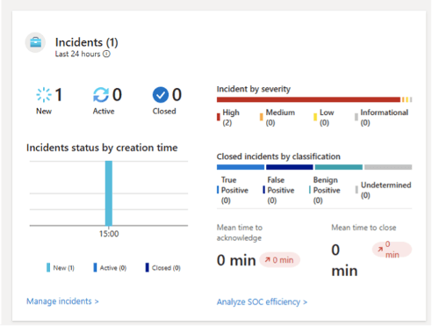
Task: Click the Active incidents refresh icon
Action: pyautogui.click(x=101, y=95)
